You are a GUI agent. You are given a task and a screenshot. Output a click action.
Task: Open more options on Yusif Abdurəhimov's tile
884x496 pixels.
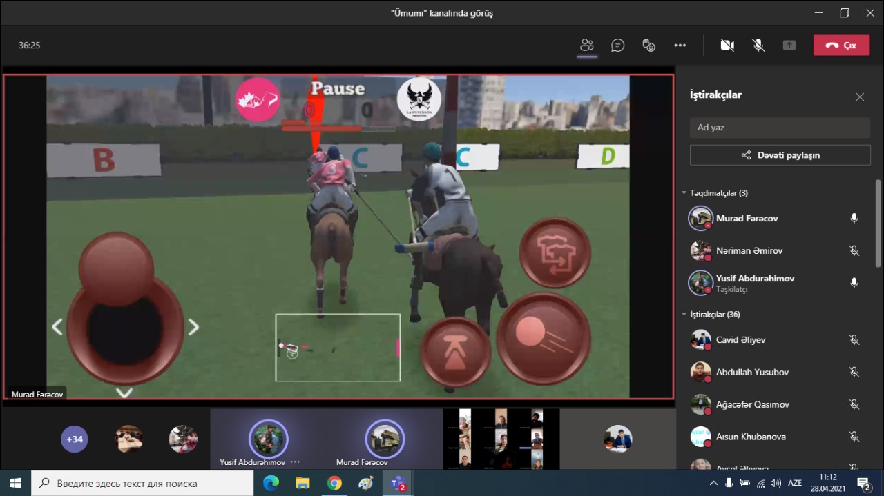point(295,462)
